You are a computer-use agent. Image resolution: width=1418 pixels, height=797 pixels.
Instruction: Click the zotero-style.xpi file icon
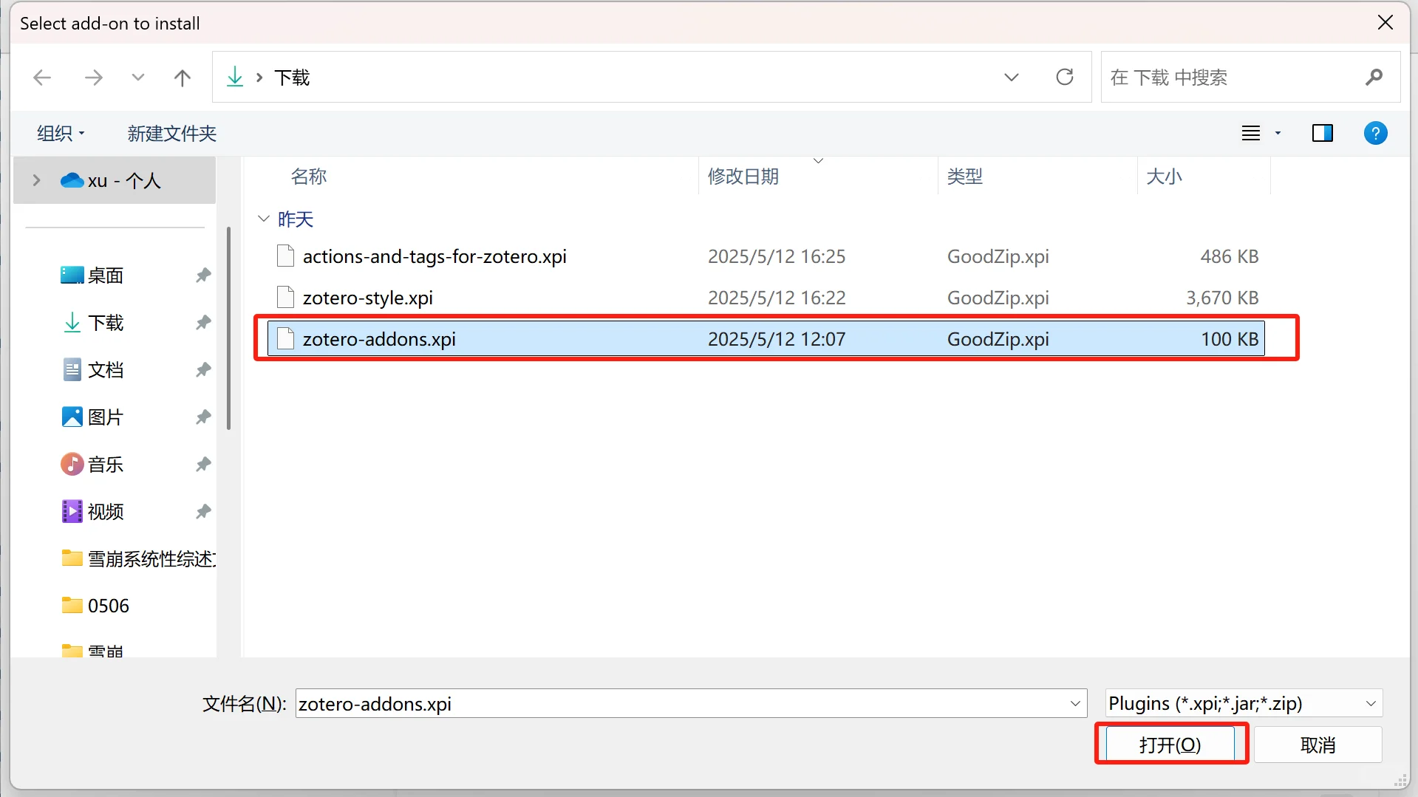285,298
